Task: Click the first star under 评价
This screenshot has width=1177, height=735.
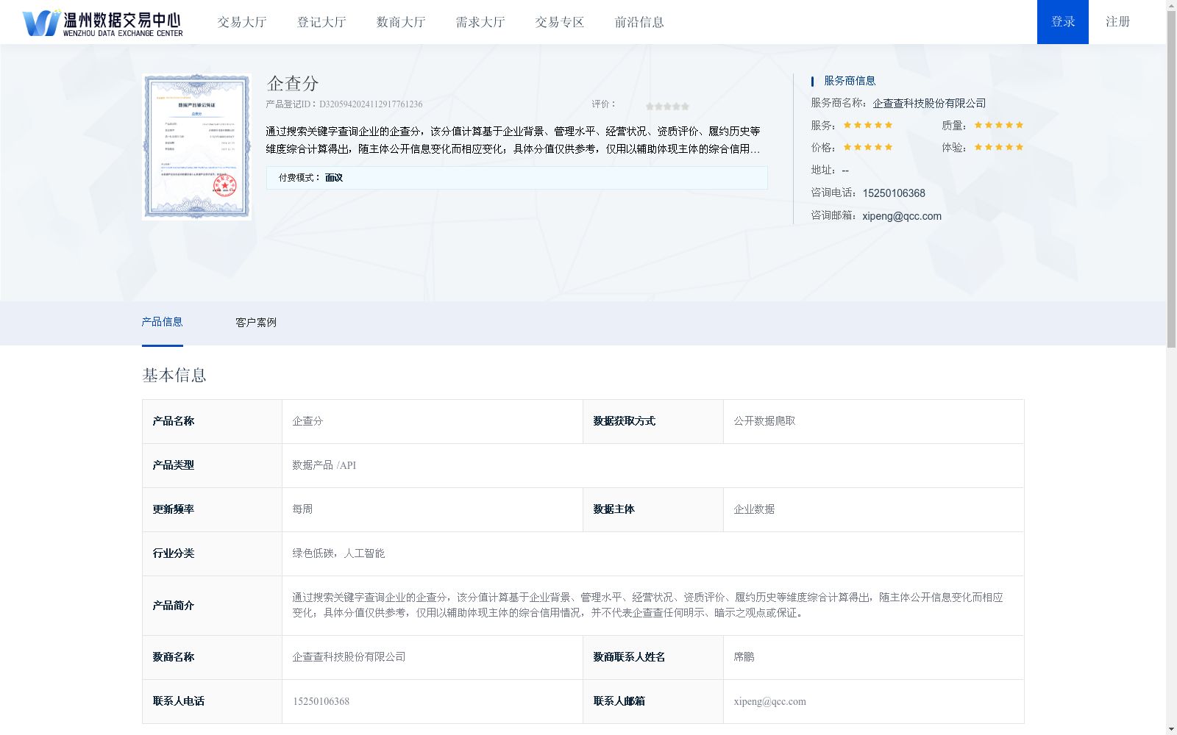Action: 648,105
